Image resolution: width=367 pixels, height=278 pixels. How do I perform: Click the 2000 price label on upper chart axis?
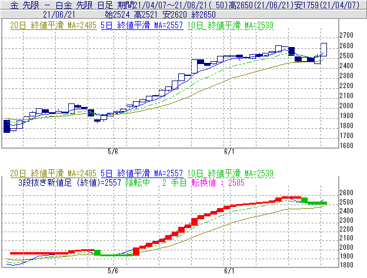[346, 106]
